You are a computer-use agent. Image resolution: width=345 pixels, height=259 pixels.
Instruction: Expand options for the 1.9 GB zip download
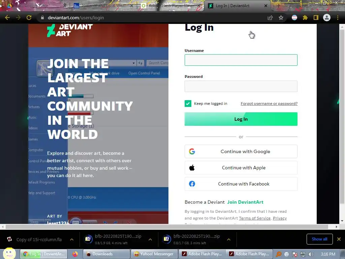coord(150,239)
